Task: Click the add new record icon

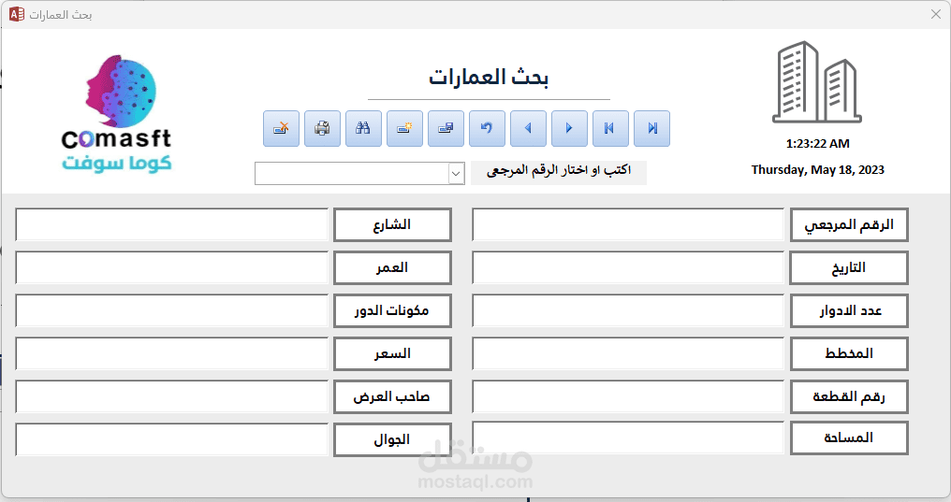Action: click(x=404, y=129)
